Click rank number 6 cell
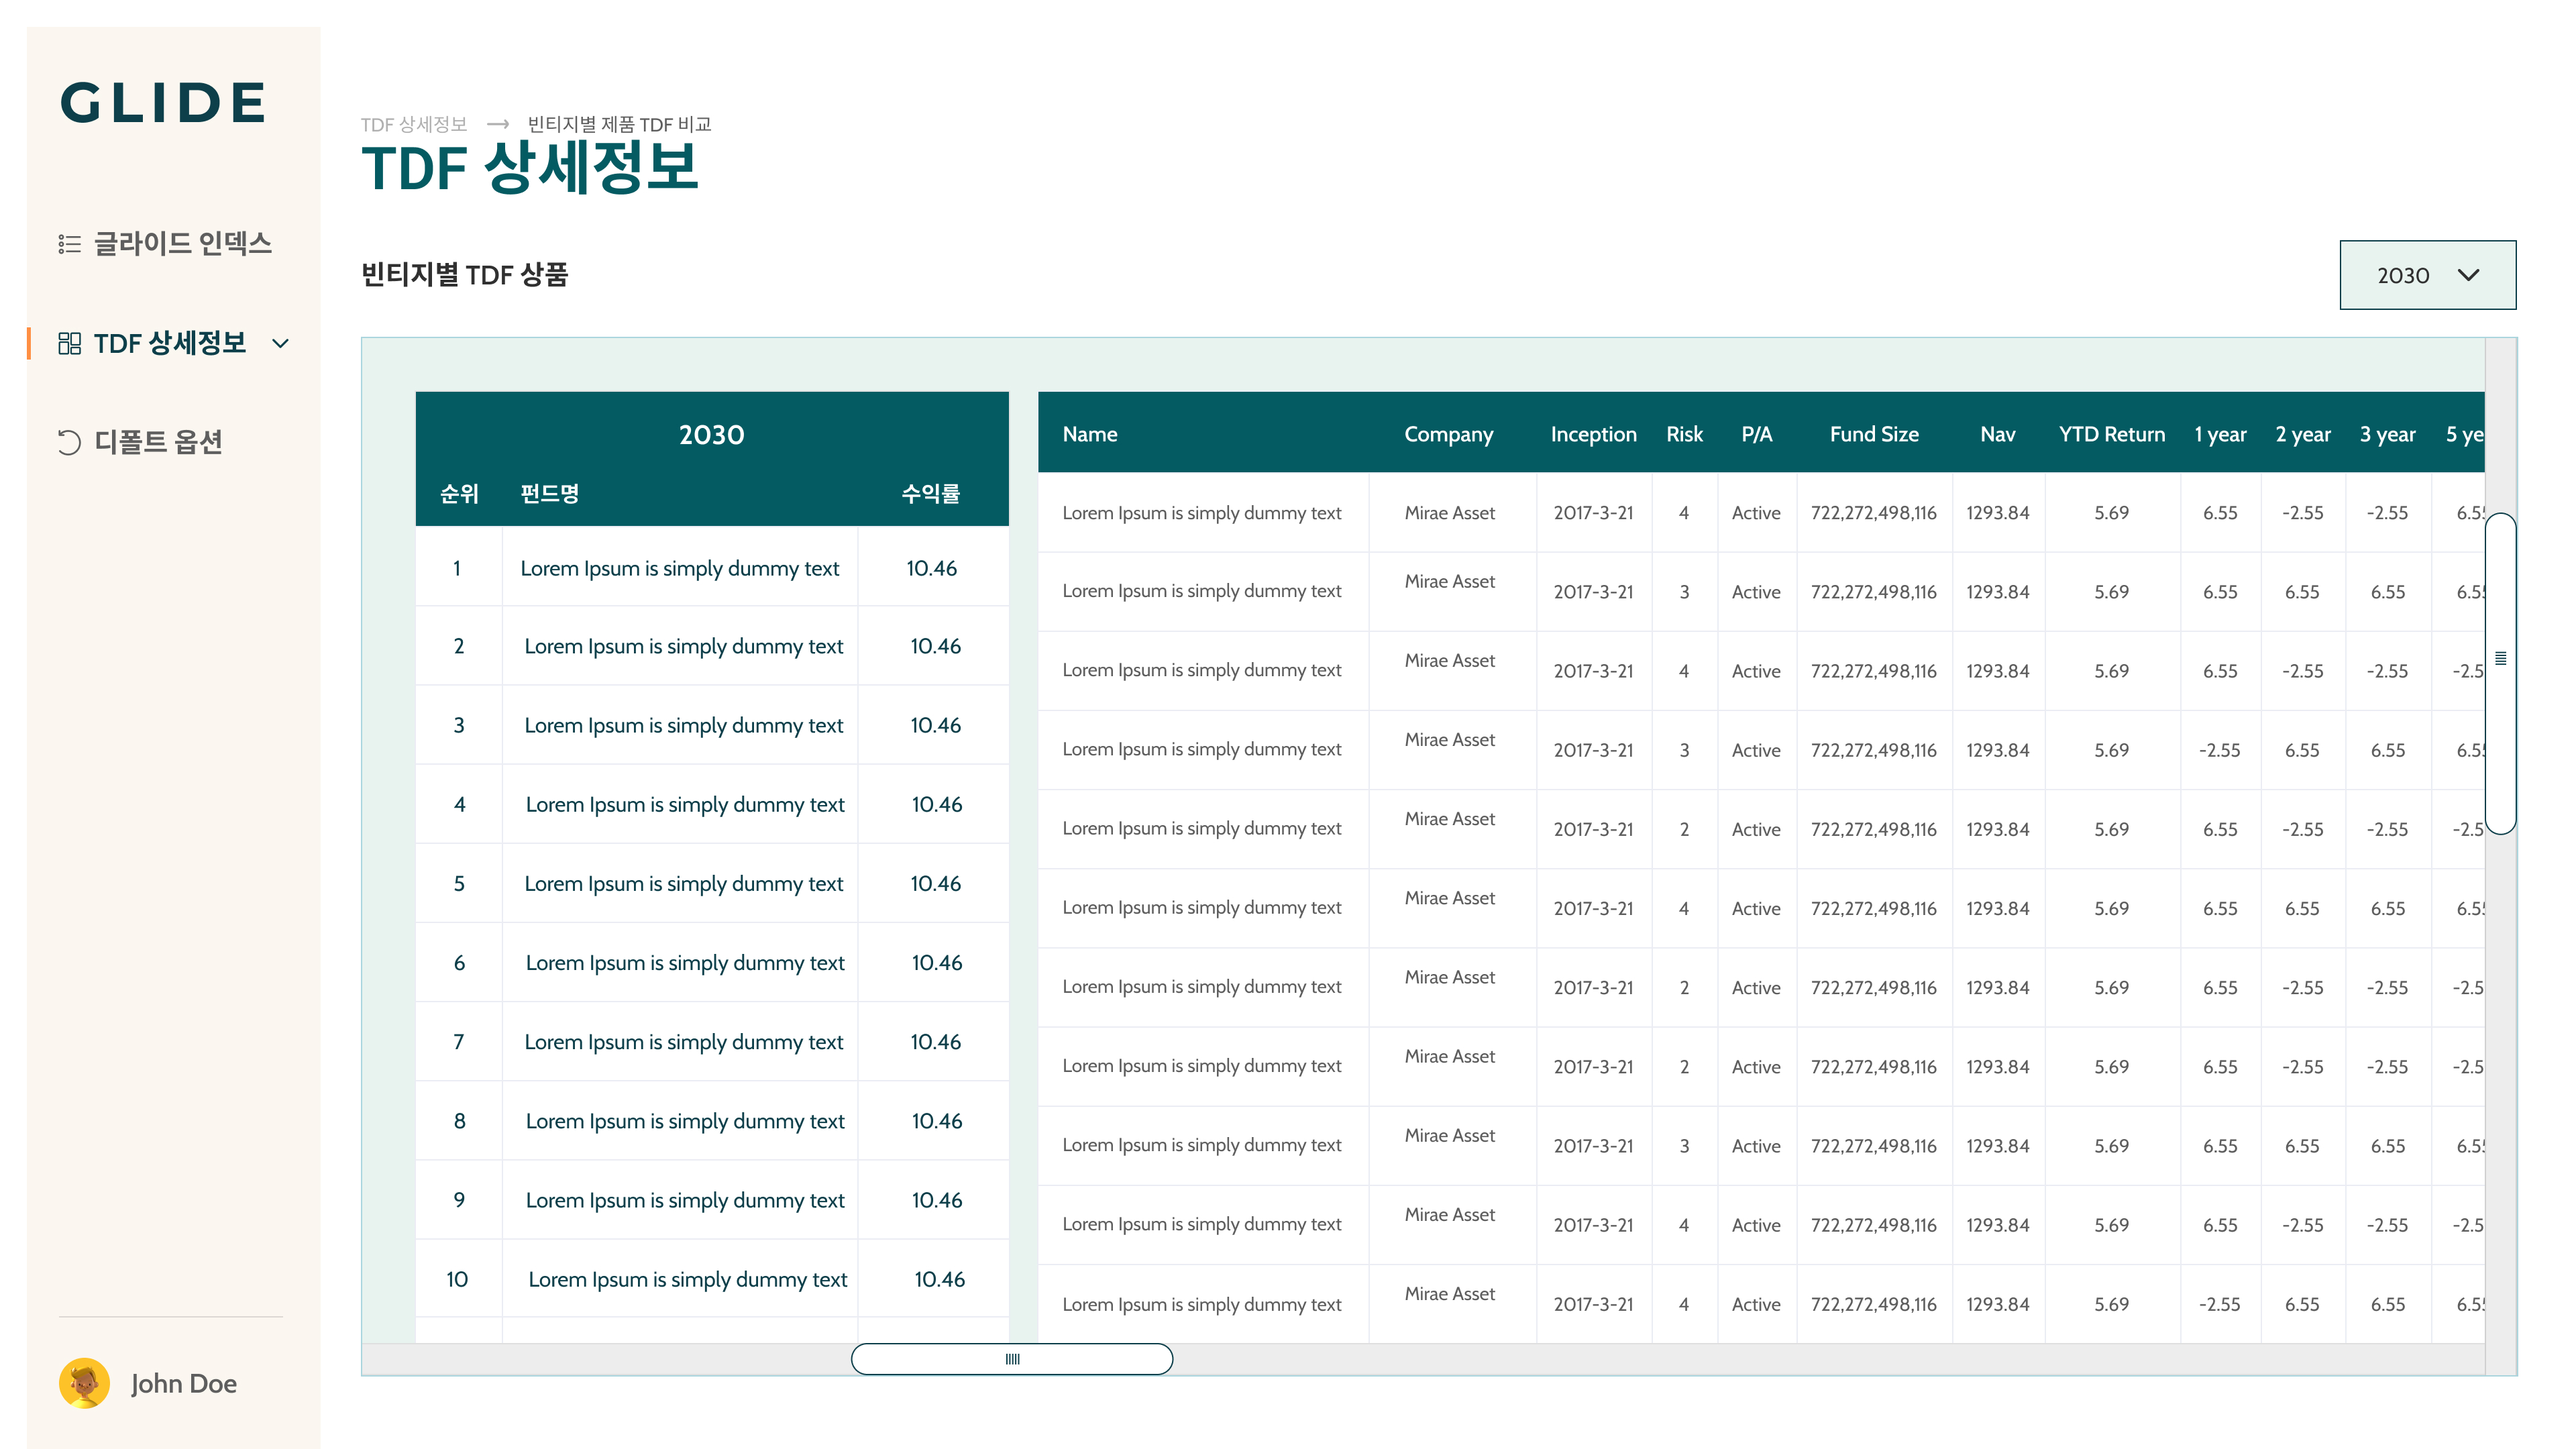Viewport: 2576px width, 1449px height. 459,963
